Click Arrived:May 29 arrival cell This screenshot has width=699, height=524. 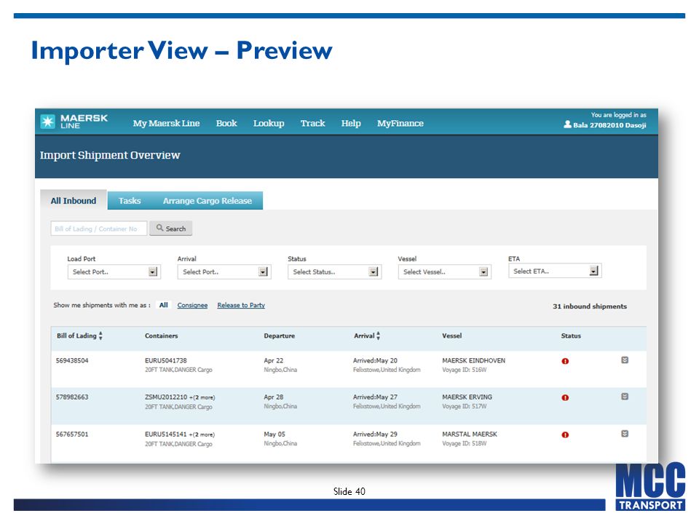(x=376, y=434)
